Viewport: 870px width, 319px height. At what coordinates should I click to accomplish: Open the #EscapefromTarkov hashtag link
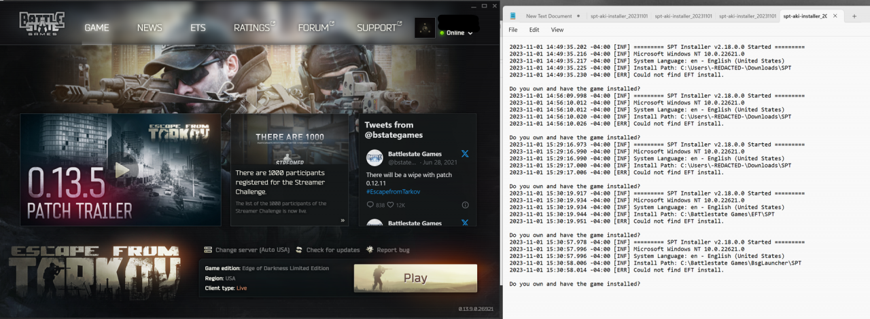click(x=393, y=192)
